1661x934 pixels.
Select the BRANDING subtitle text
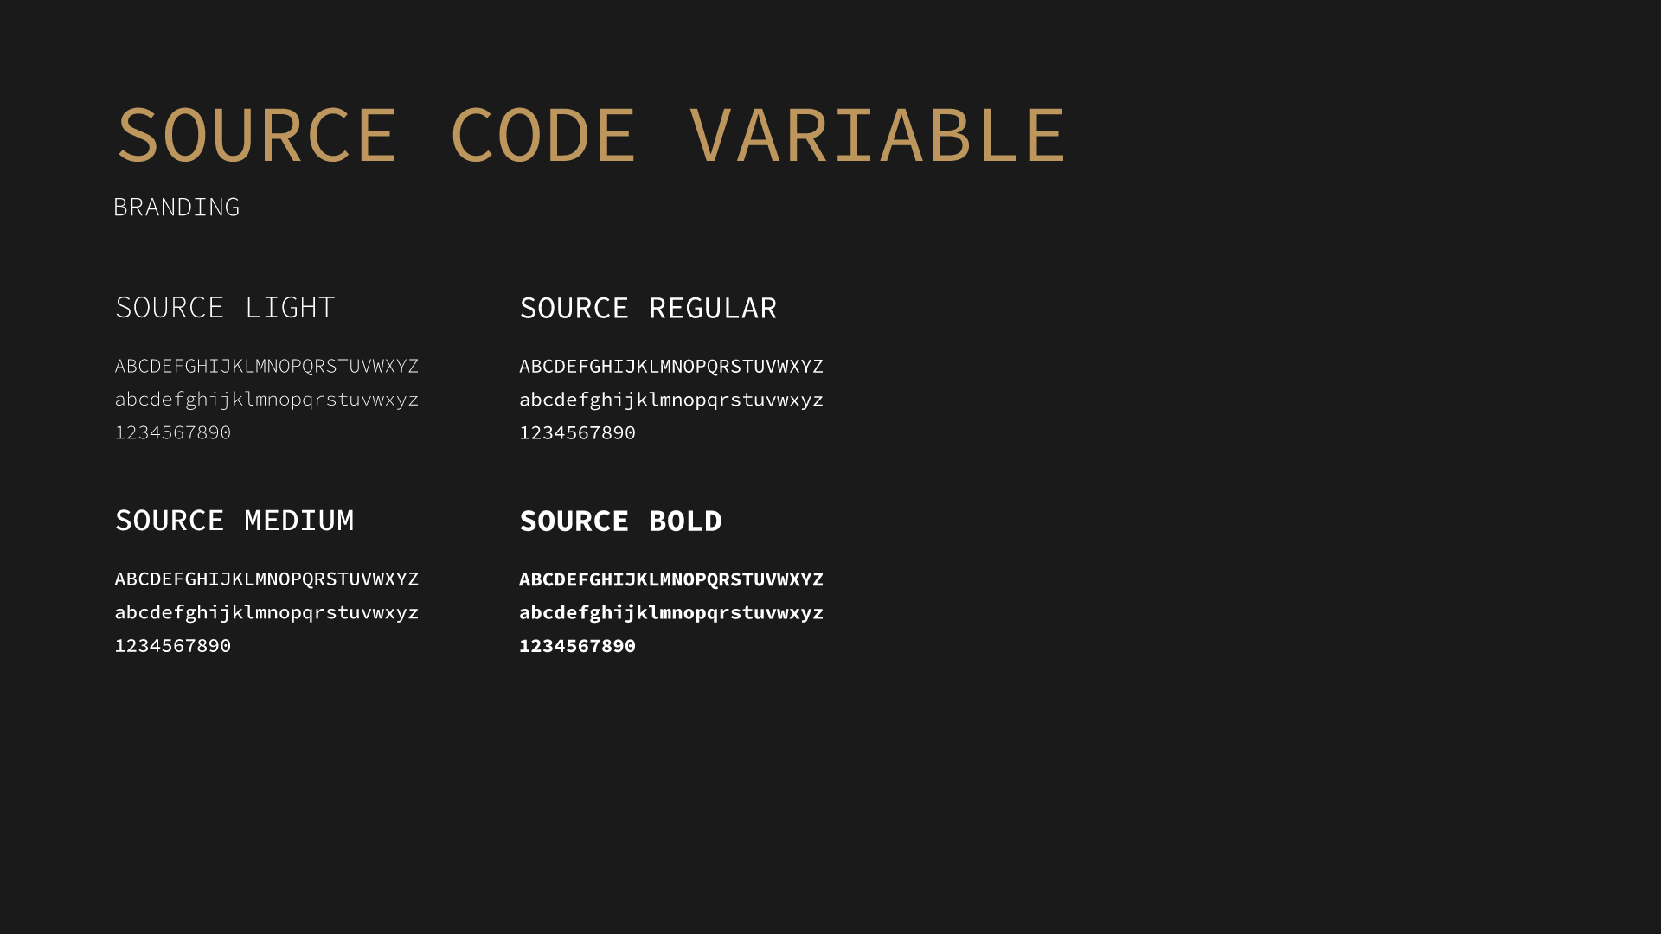pyautogui.click(x=176, y=208)
